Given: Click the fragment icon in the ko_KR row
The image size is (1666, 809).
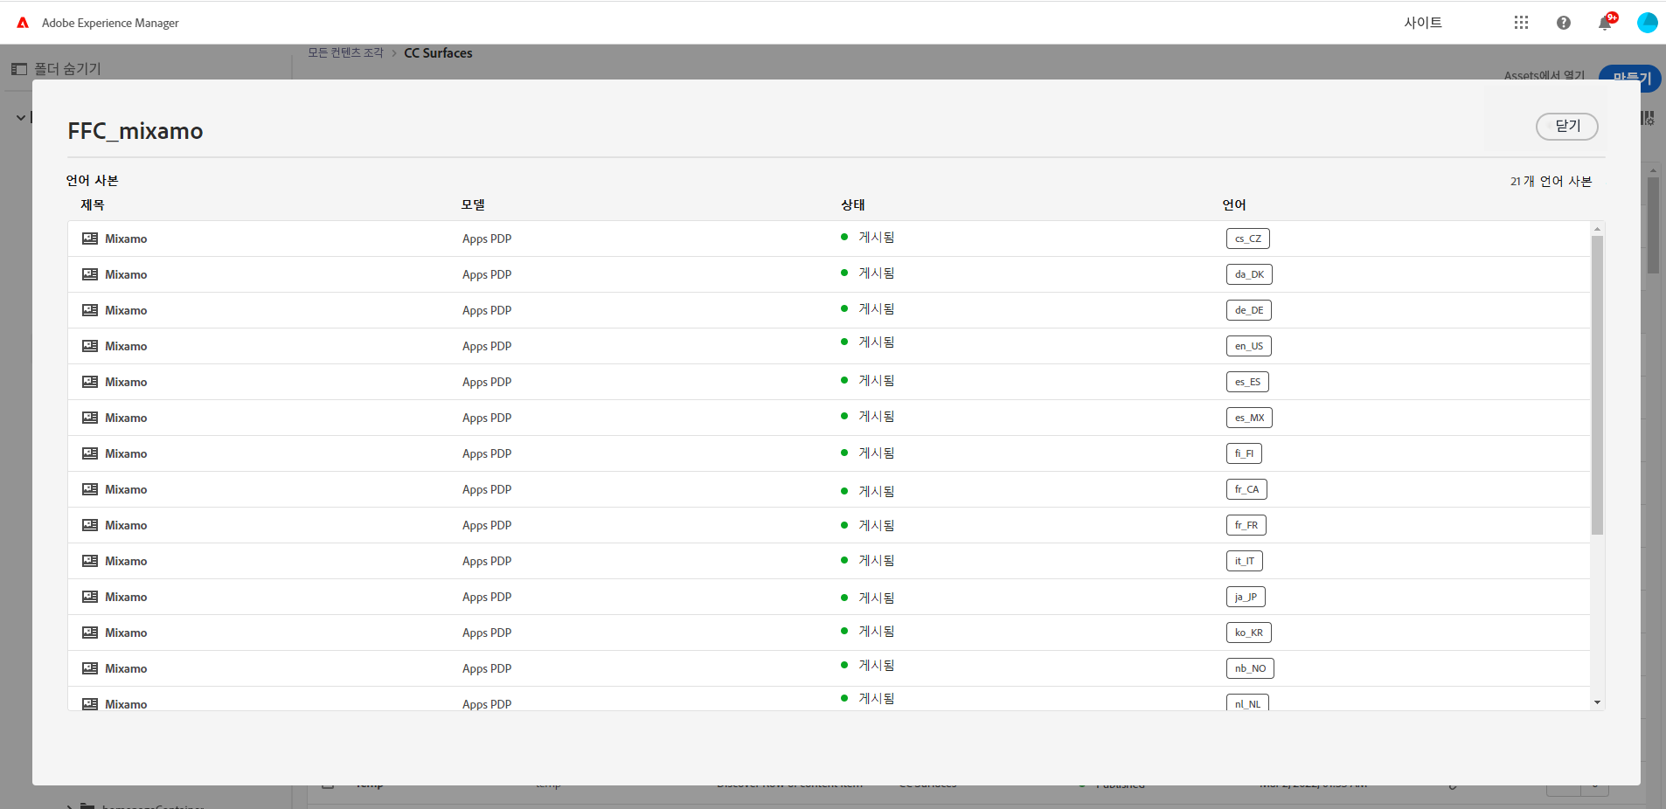Looking at the screenshot, I should coord(90,633).
